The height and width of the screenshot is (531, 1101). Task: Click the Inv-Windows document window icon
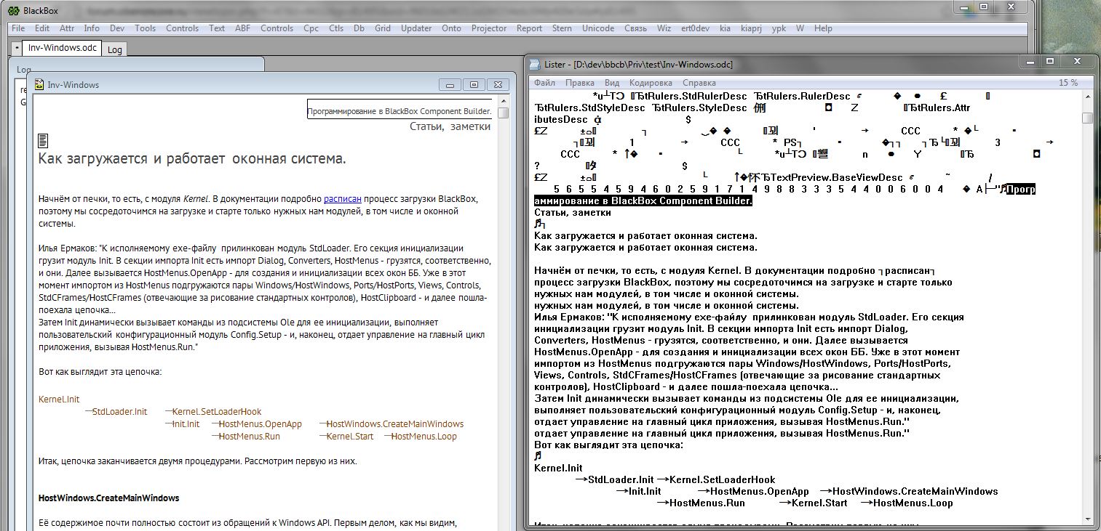[x=39, y=85]
